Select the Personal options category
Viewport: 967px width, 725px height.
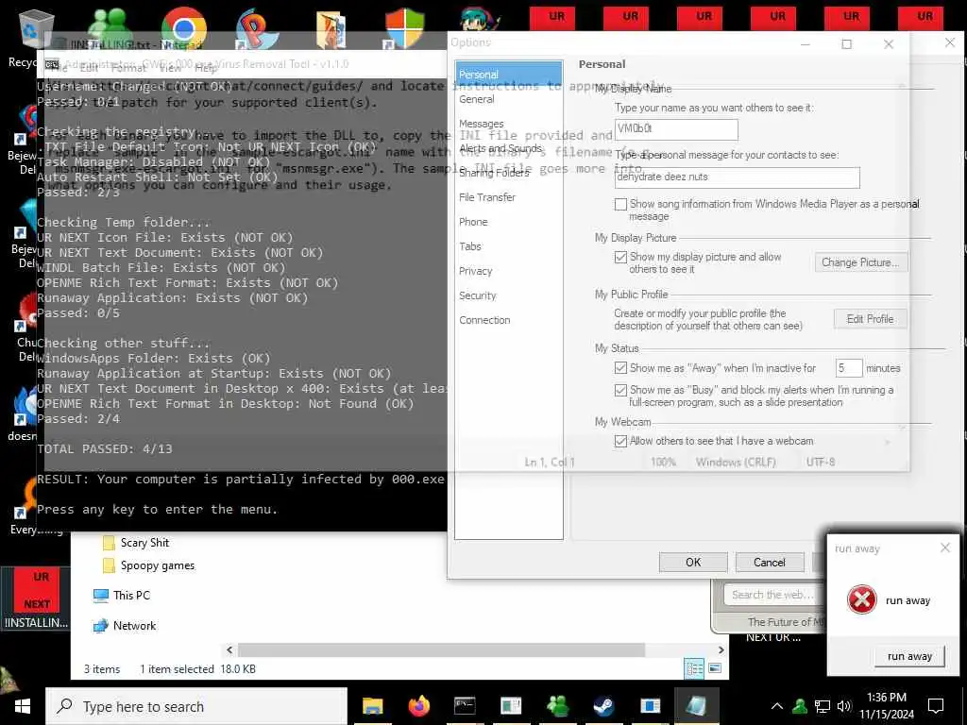coord(509,75)
